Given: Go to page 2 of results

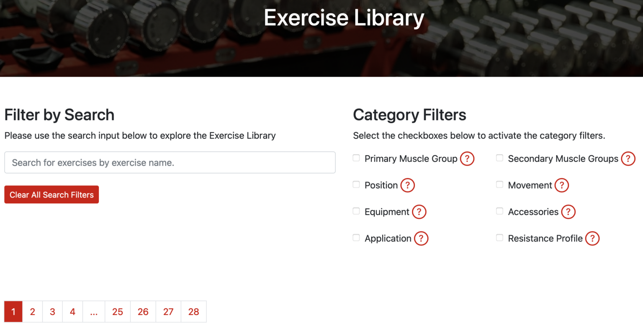Looking at the screenshot, I should click(32, 312).
